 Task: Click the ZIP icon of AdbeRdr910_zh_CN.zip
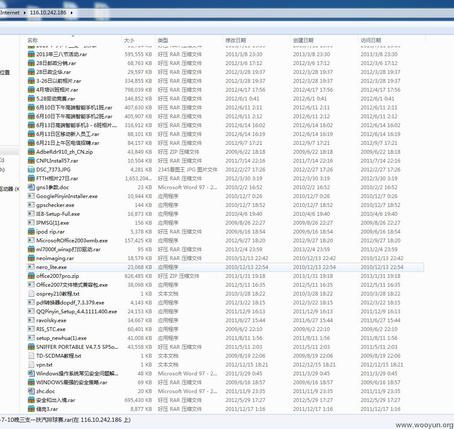click(31, 152)
